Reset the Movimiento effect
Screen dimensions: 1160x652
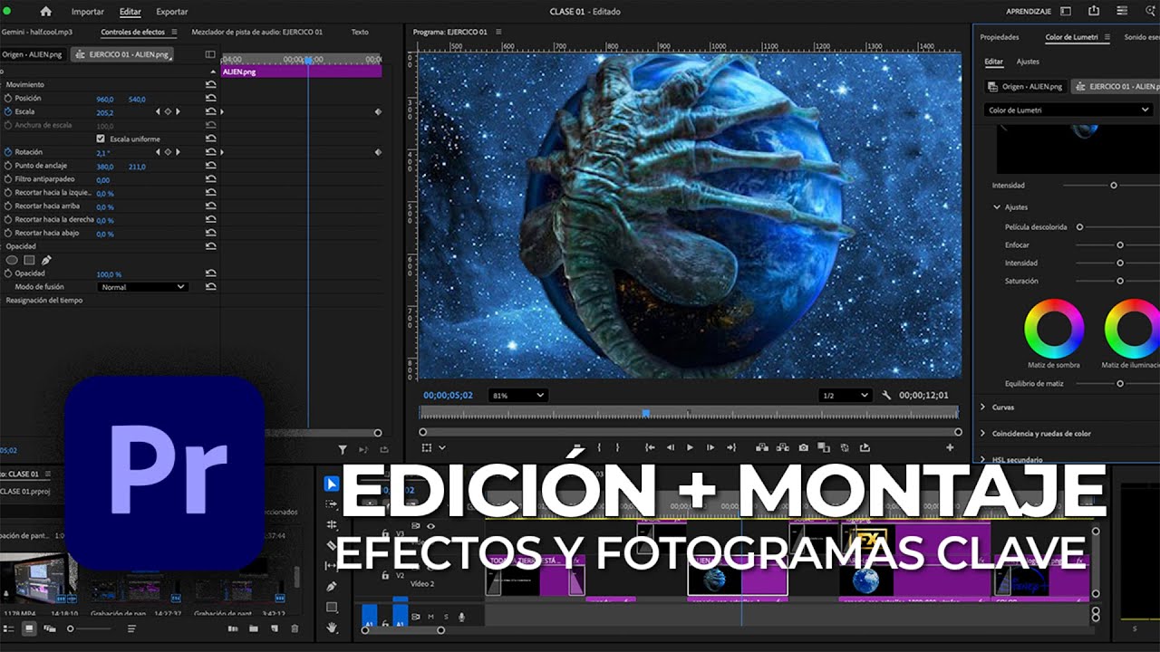click(210, 85)
